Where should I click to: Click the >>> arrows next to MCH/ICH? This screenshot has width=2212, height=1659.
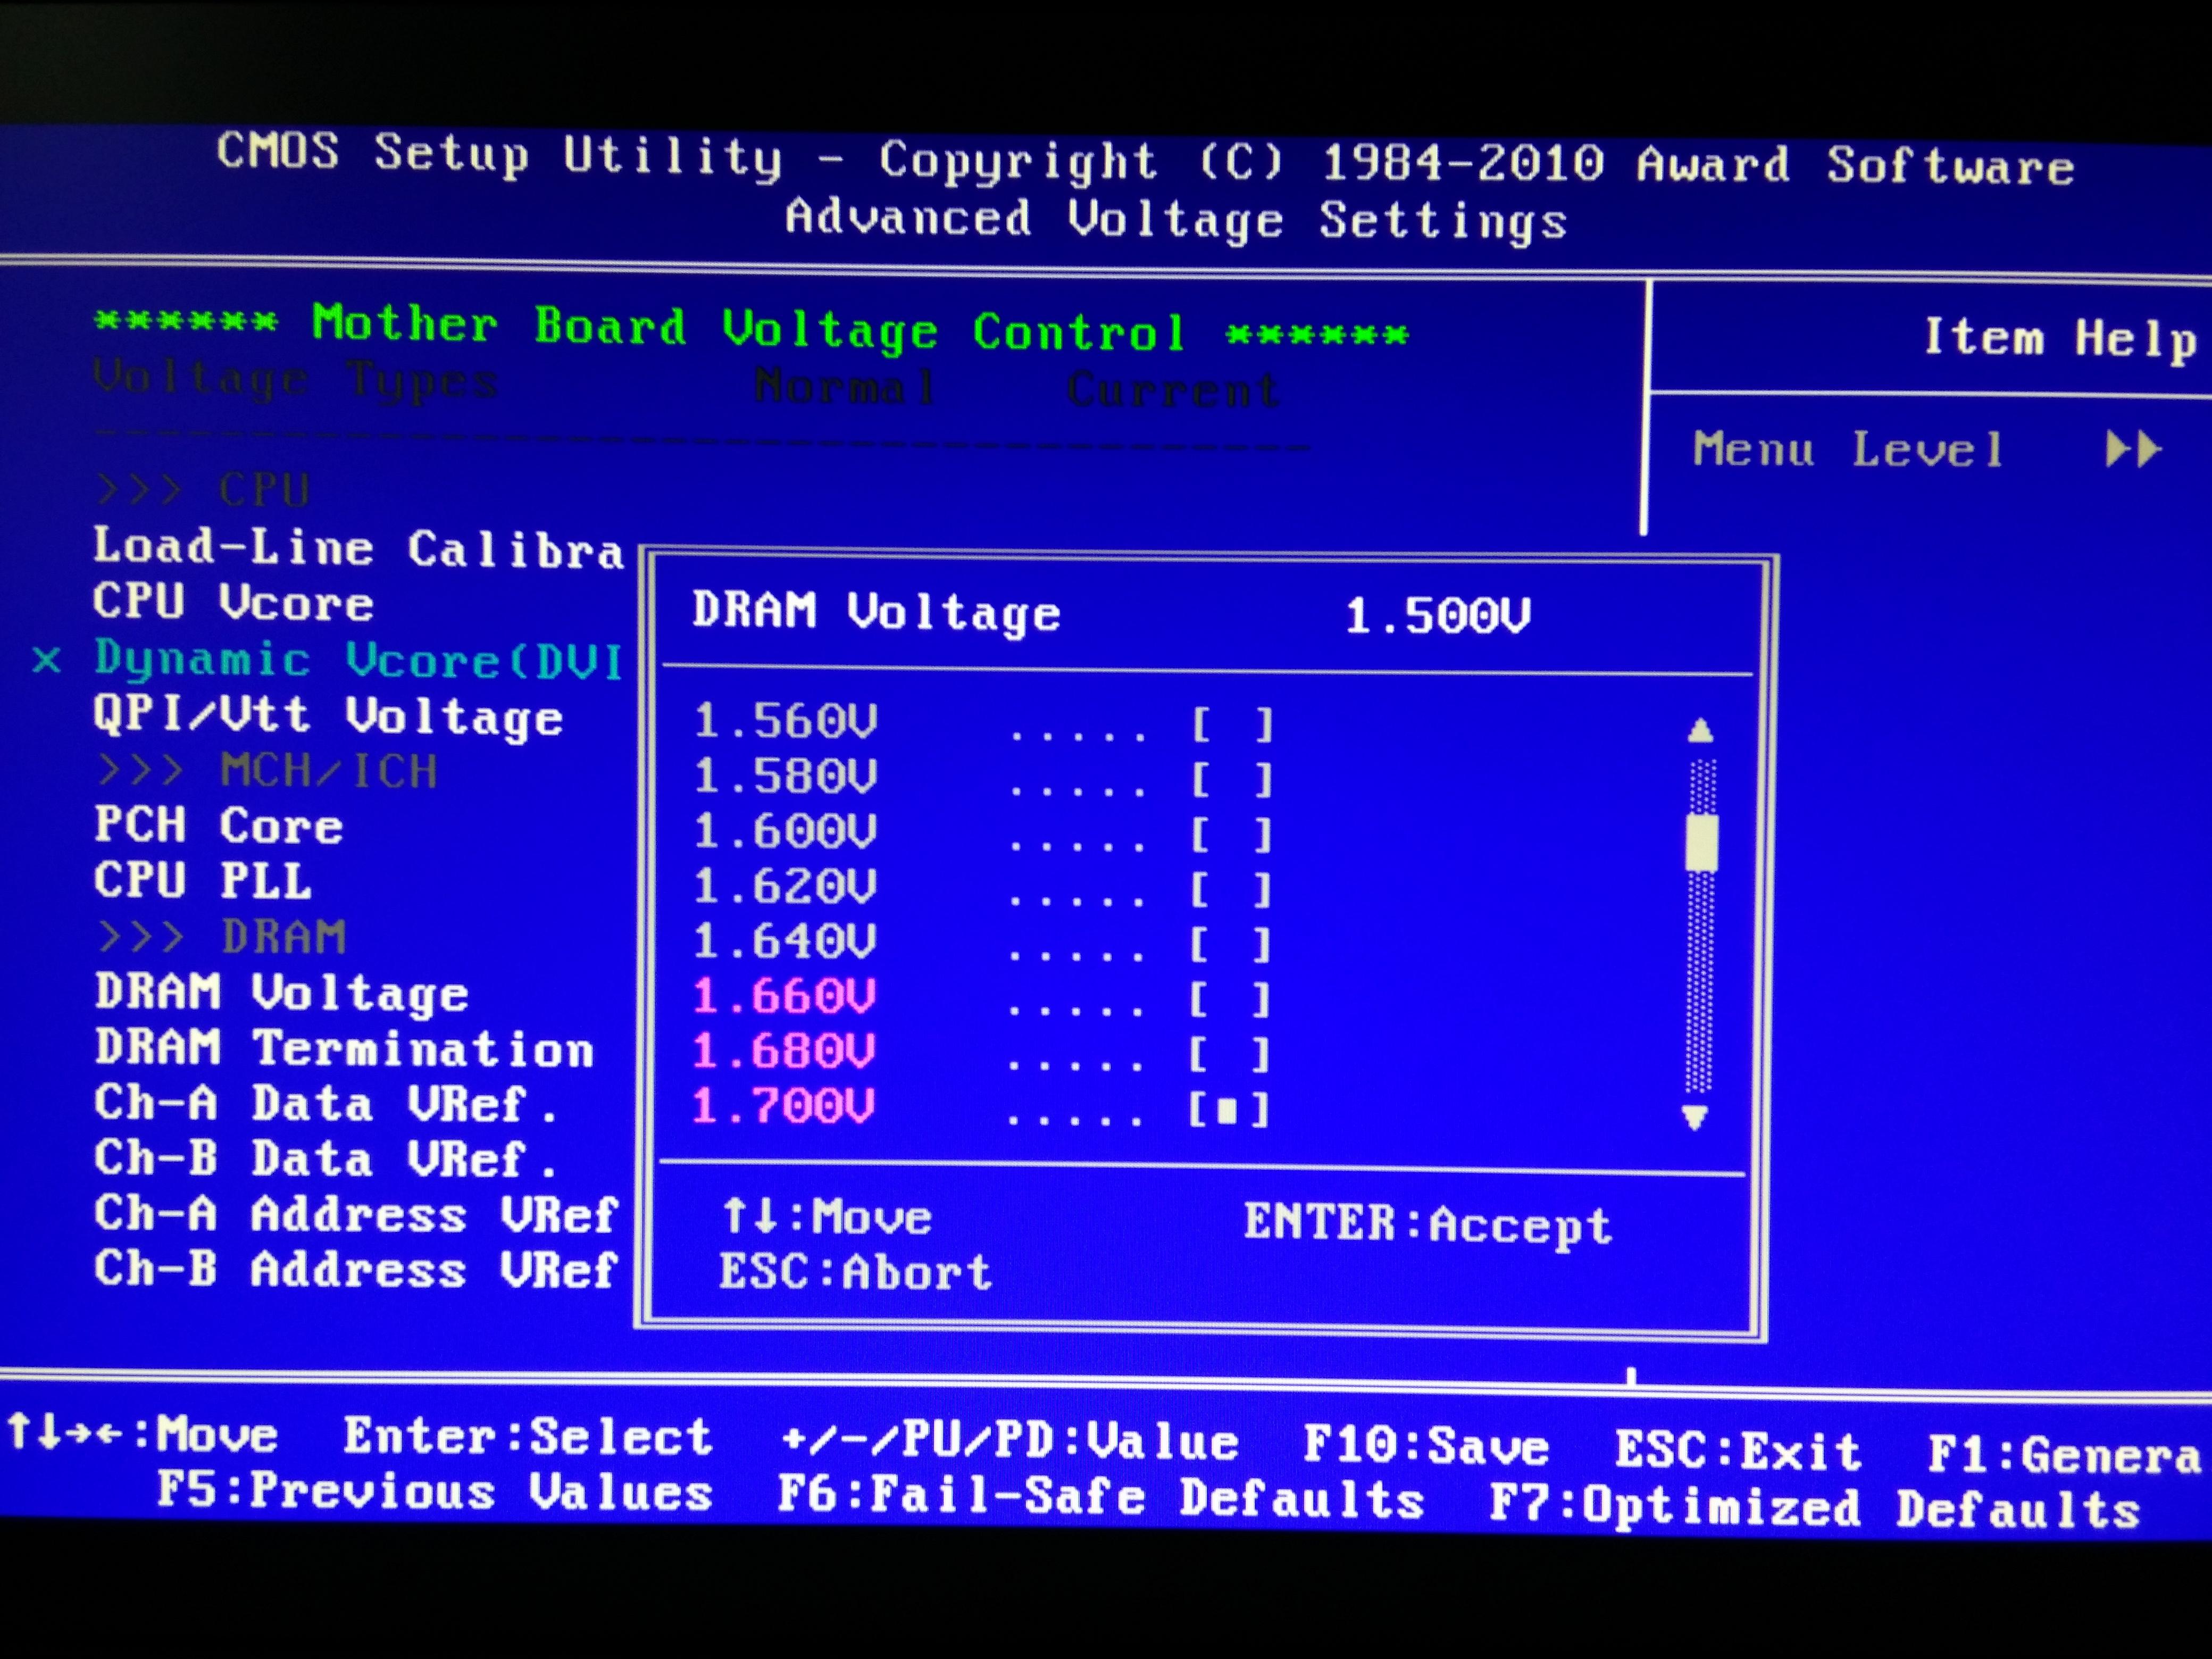(x=141, y=771)
